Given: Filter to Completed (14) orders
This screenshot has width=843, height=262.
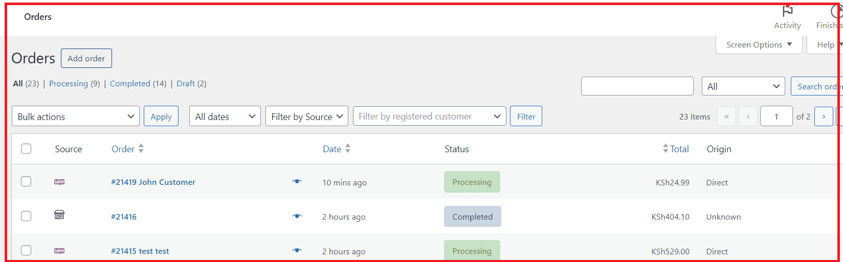Looking at the screenshot, I should pyautogui.click(x=138, y=84).
